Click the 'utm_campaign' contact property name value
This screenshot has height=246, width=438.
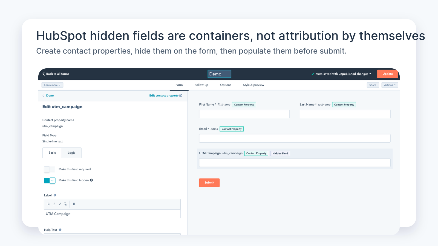pos(53,126)
